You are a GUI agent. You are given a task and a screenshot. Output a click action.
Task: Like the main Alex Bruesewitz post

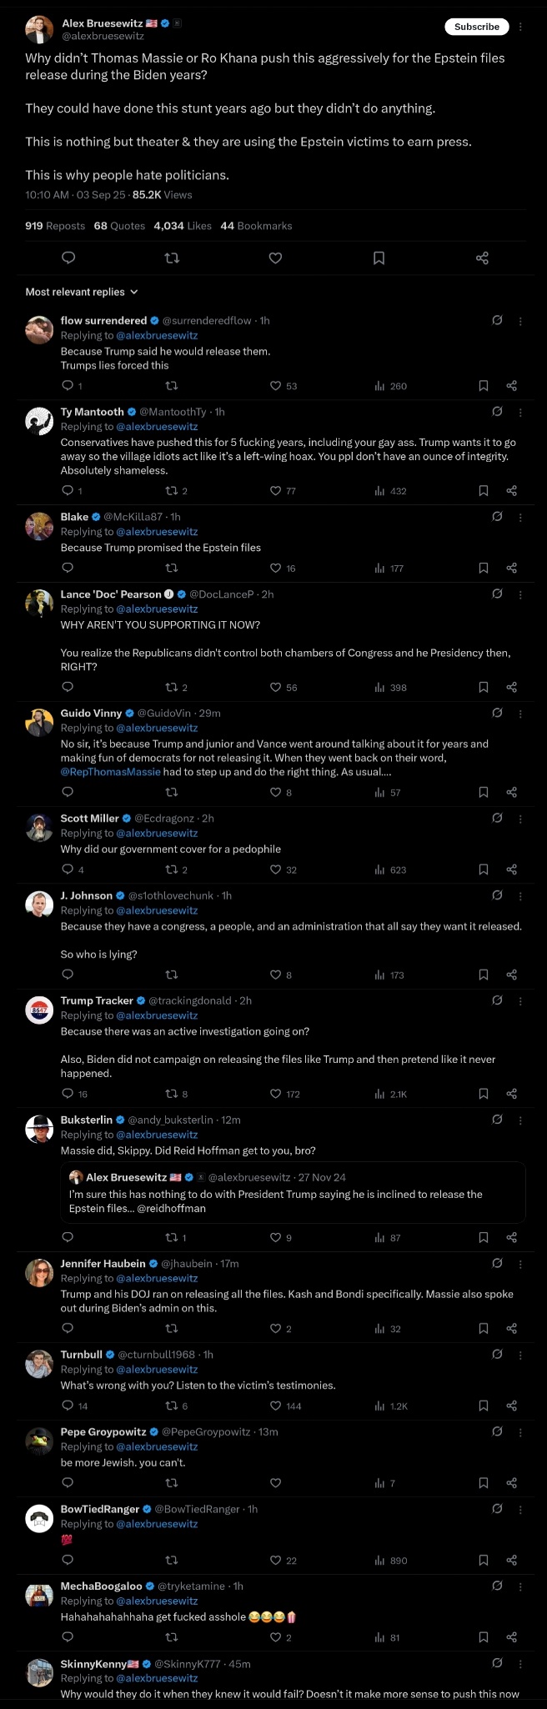(x=275, y=258)
